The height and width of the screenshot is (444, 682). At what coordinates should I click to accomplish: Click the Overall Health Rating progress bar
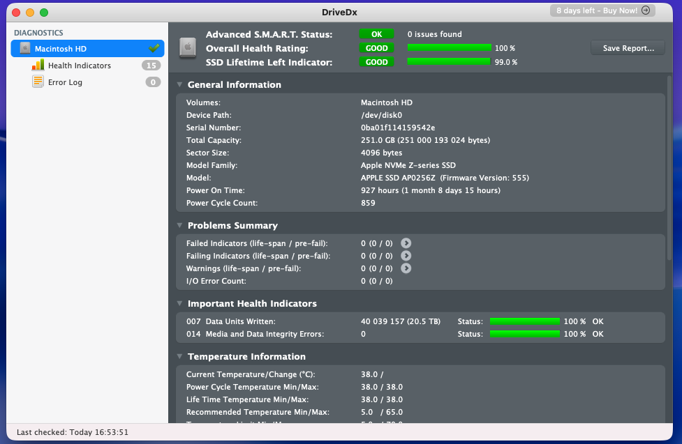(x=449, y=48)
